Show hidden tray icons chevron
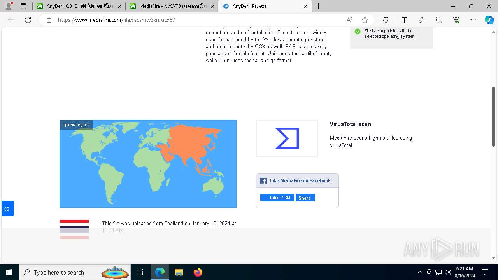Image resolution: width=498 pixels, height=280 pixels. (419, 272)
